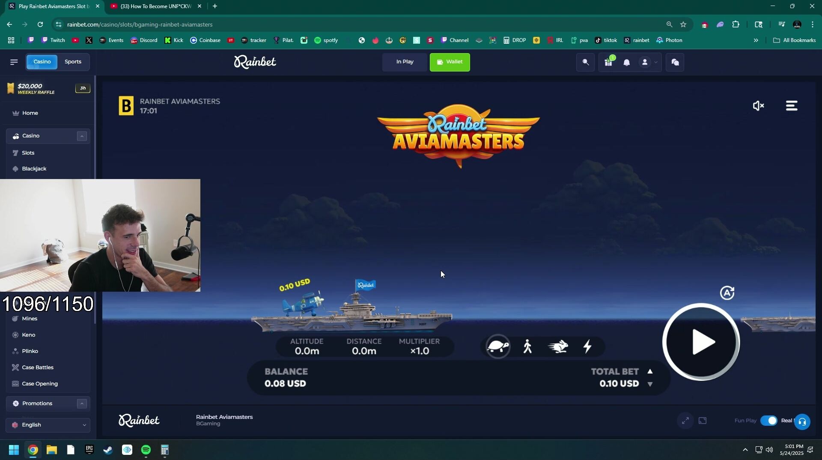Open Chrome extensions puzzle icon
Viewport: 822px width, 460px height.
[736, 24]
